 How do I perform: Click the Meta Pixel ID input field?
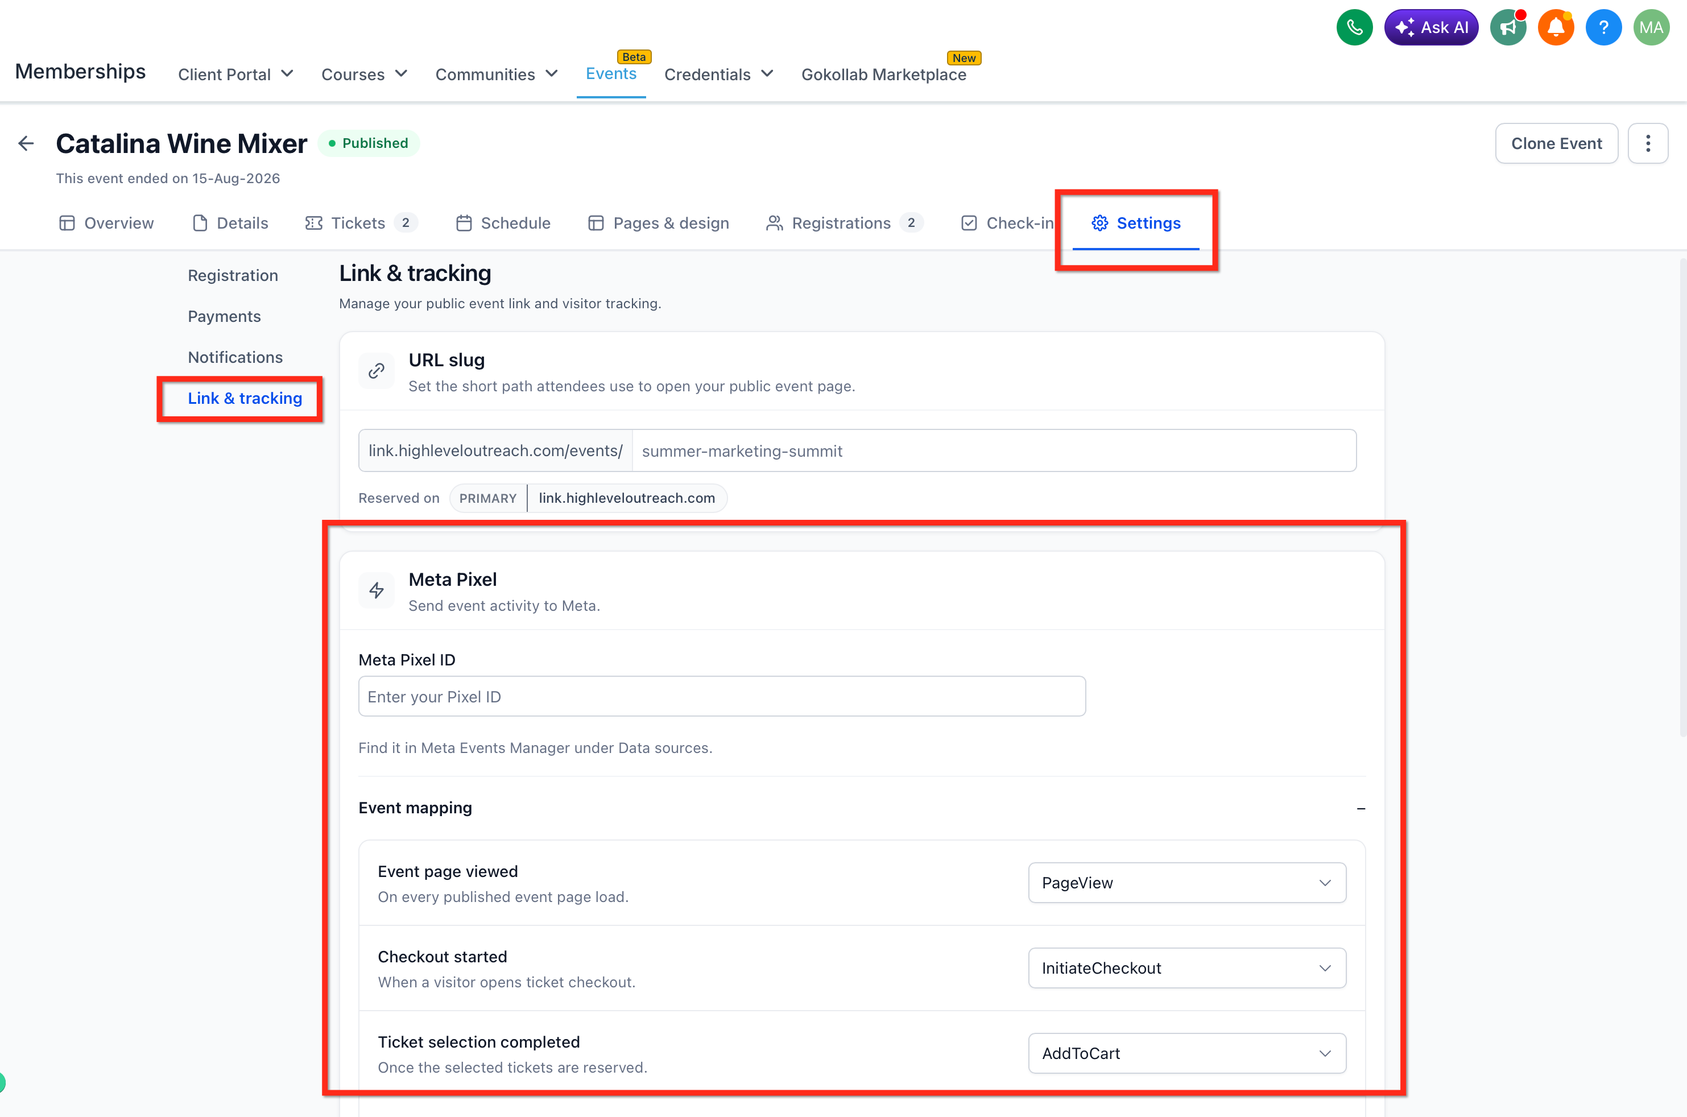(x=722, y=696)
